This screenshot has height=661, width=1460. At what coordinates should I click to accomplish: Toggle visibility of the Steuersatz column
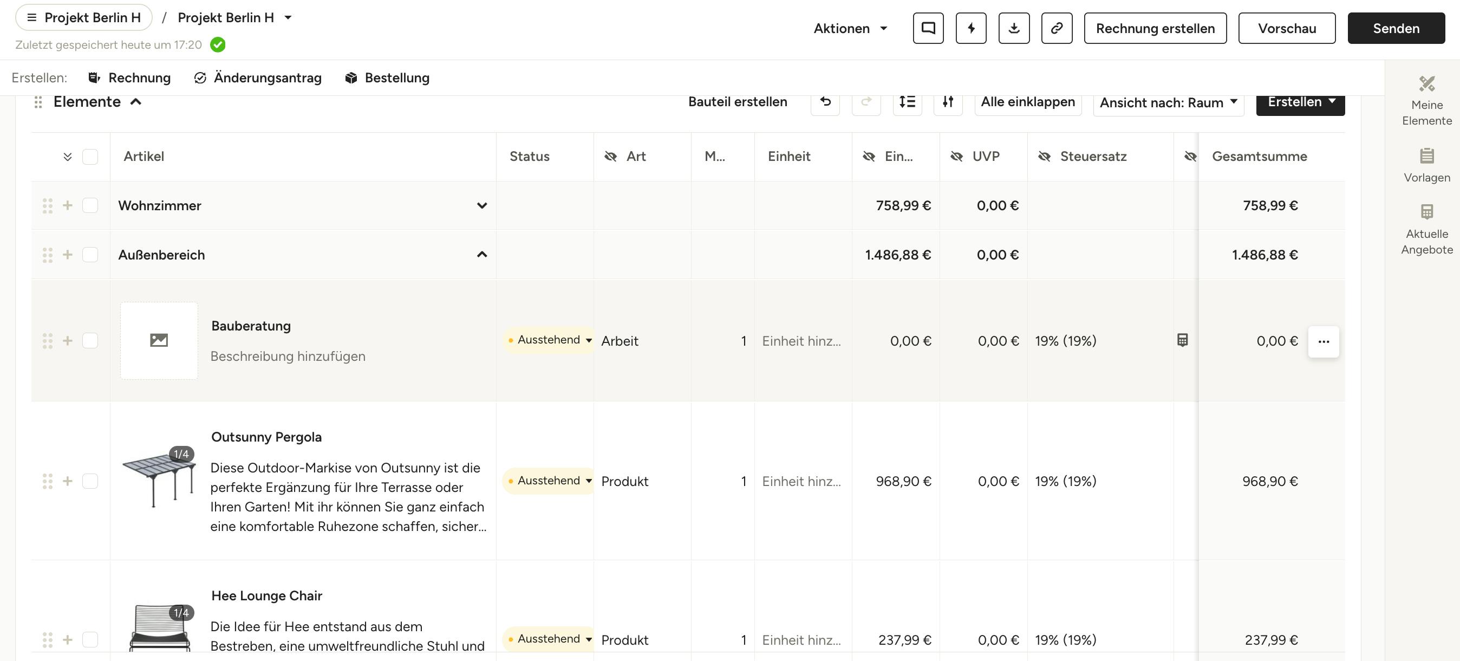tap(1045, 157)
